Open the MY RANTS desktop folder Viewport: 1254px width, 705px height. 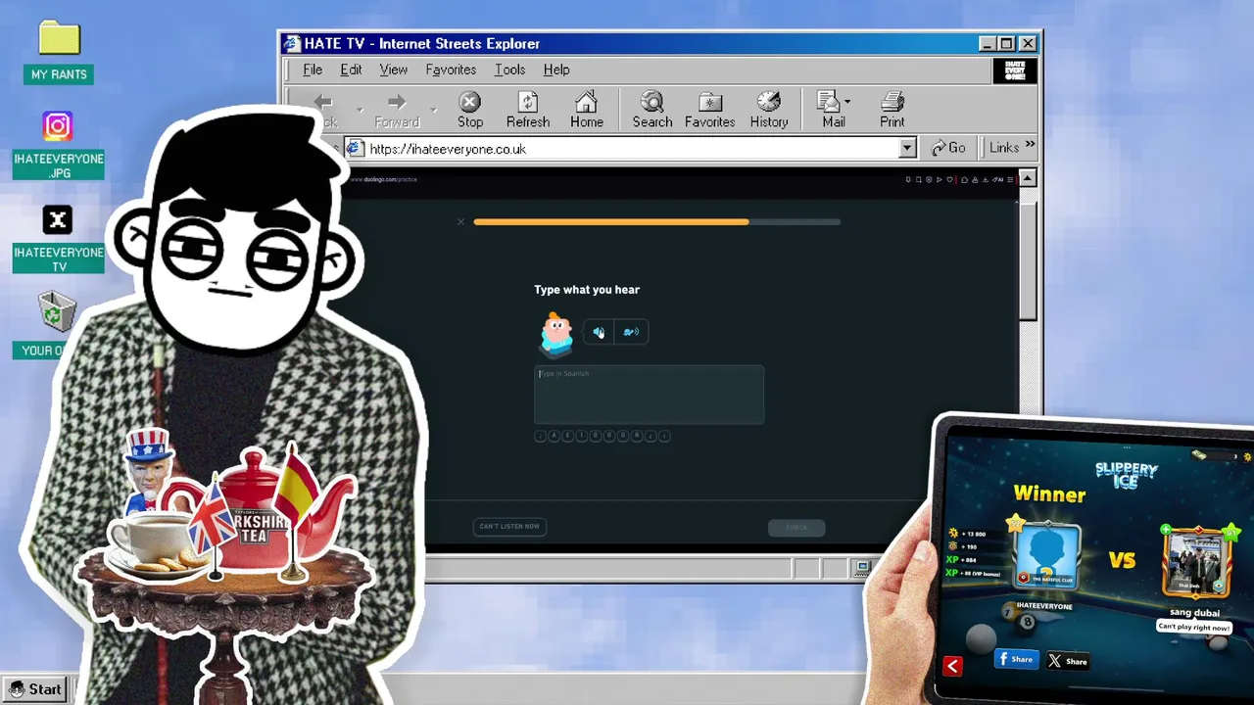(59, 39)
